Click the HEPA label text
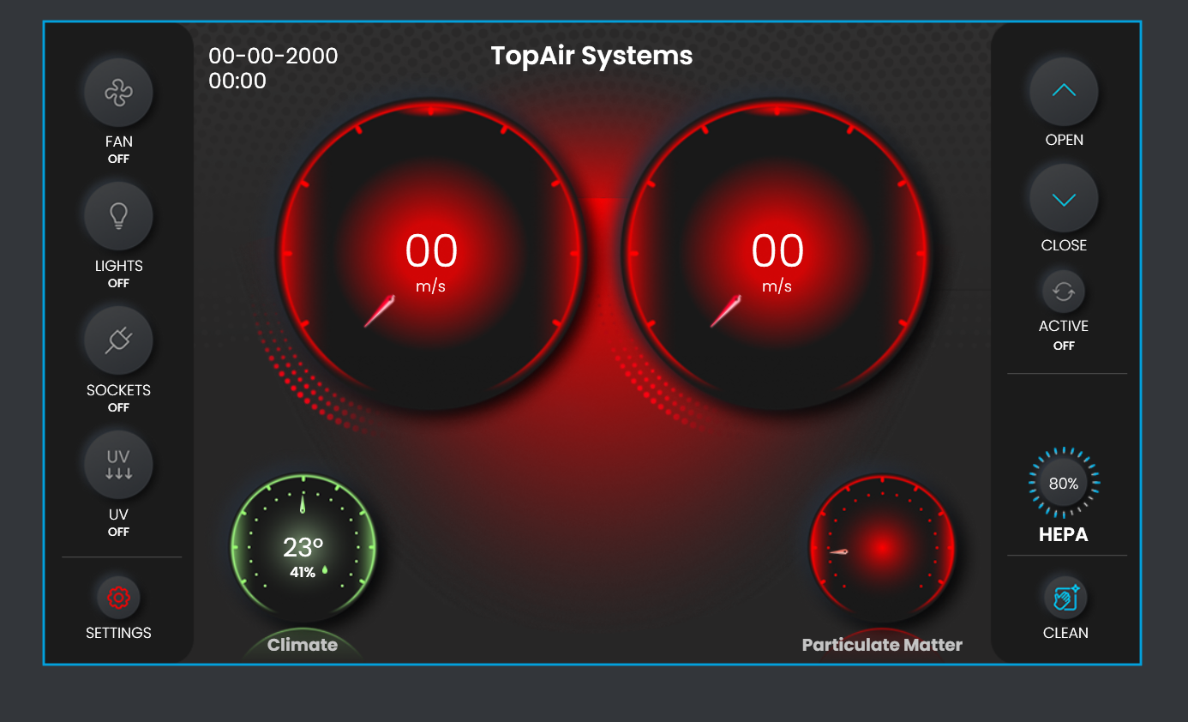This screenshot has width=1188, height=722. click(1064, 535)
